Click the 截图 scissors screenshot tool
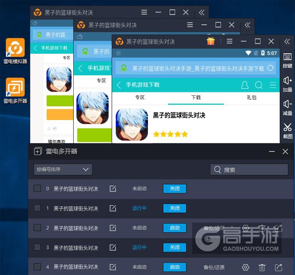This screenshot has height=275, width=295. [287, 131]
